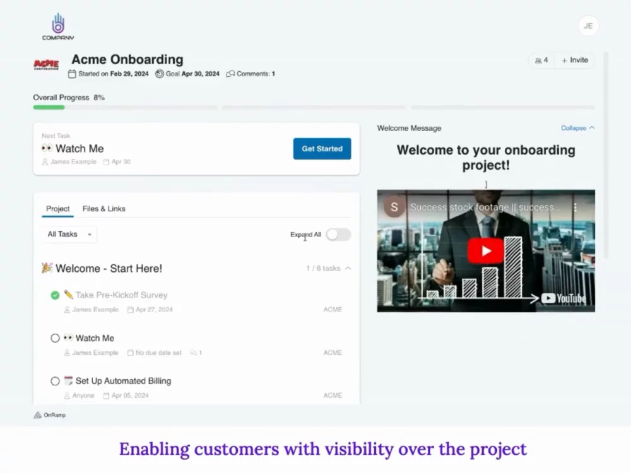The height and width of the screenshot is (473, 631).
Task: Click the Comments speech bubble icon in header
Action: tap(230, 74)
